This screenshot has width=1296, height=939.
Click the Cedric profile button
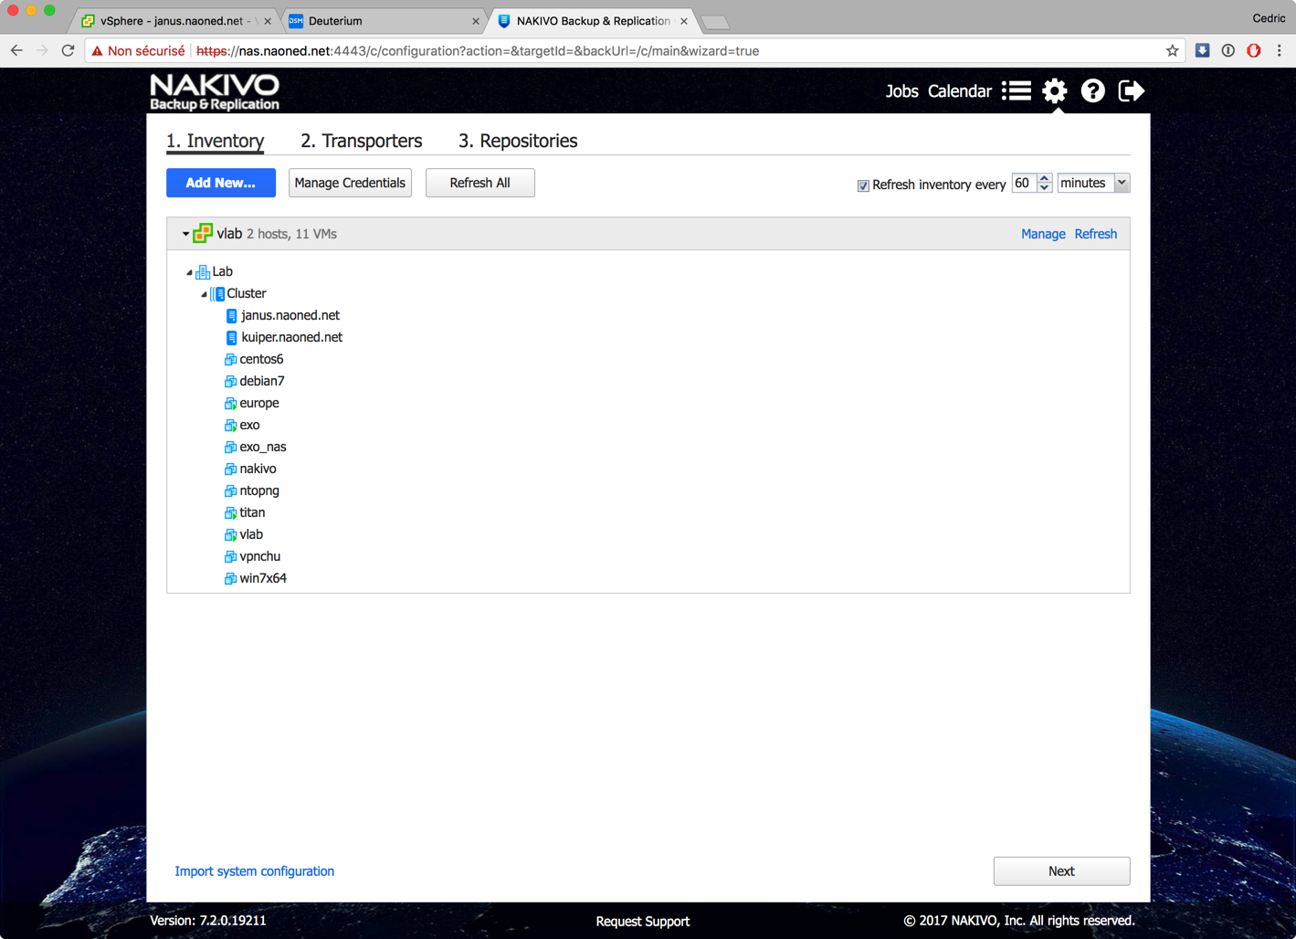coord(1269,18)
